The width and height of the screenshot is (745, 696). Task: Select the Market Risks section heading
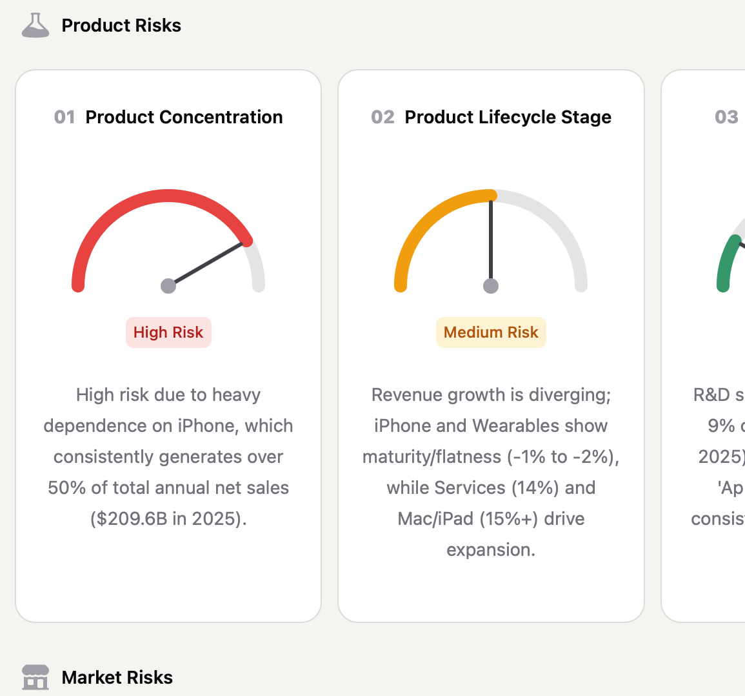[x=117, y=677]
